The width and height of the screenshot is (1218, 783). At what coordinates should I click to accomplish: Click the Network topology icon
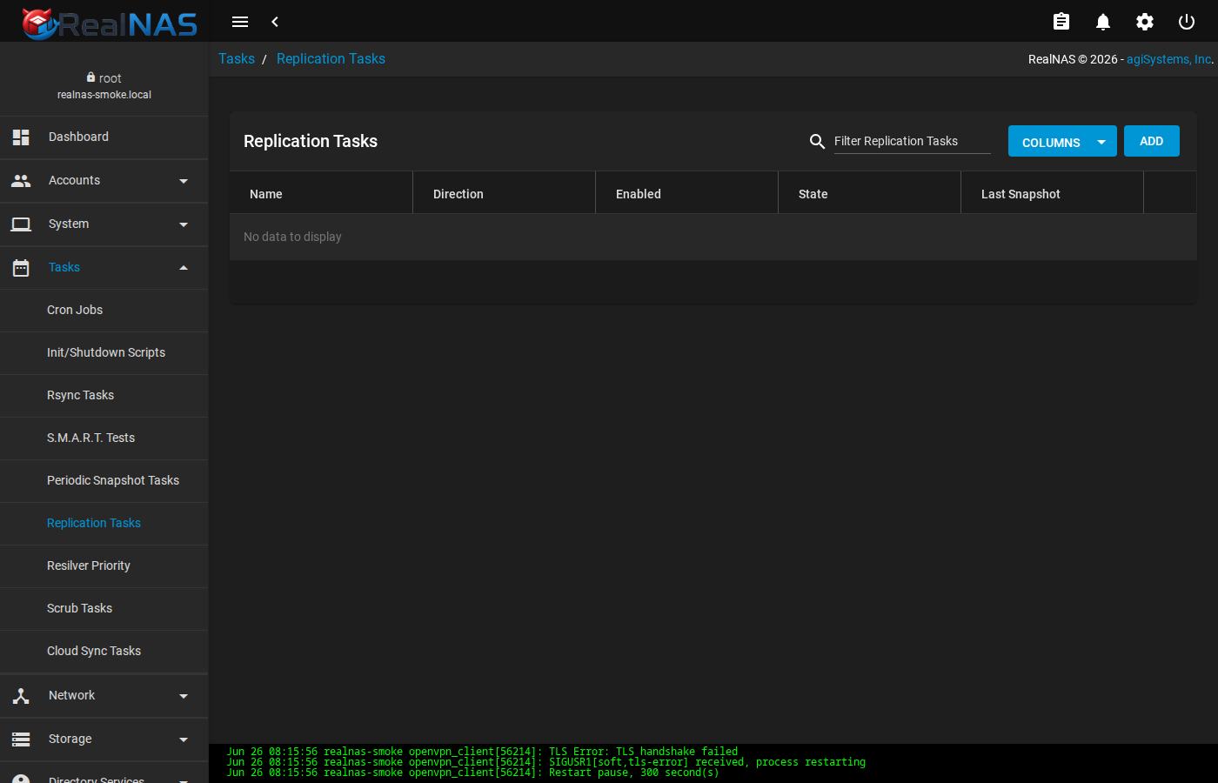coord(21,696)
